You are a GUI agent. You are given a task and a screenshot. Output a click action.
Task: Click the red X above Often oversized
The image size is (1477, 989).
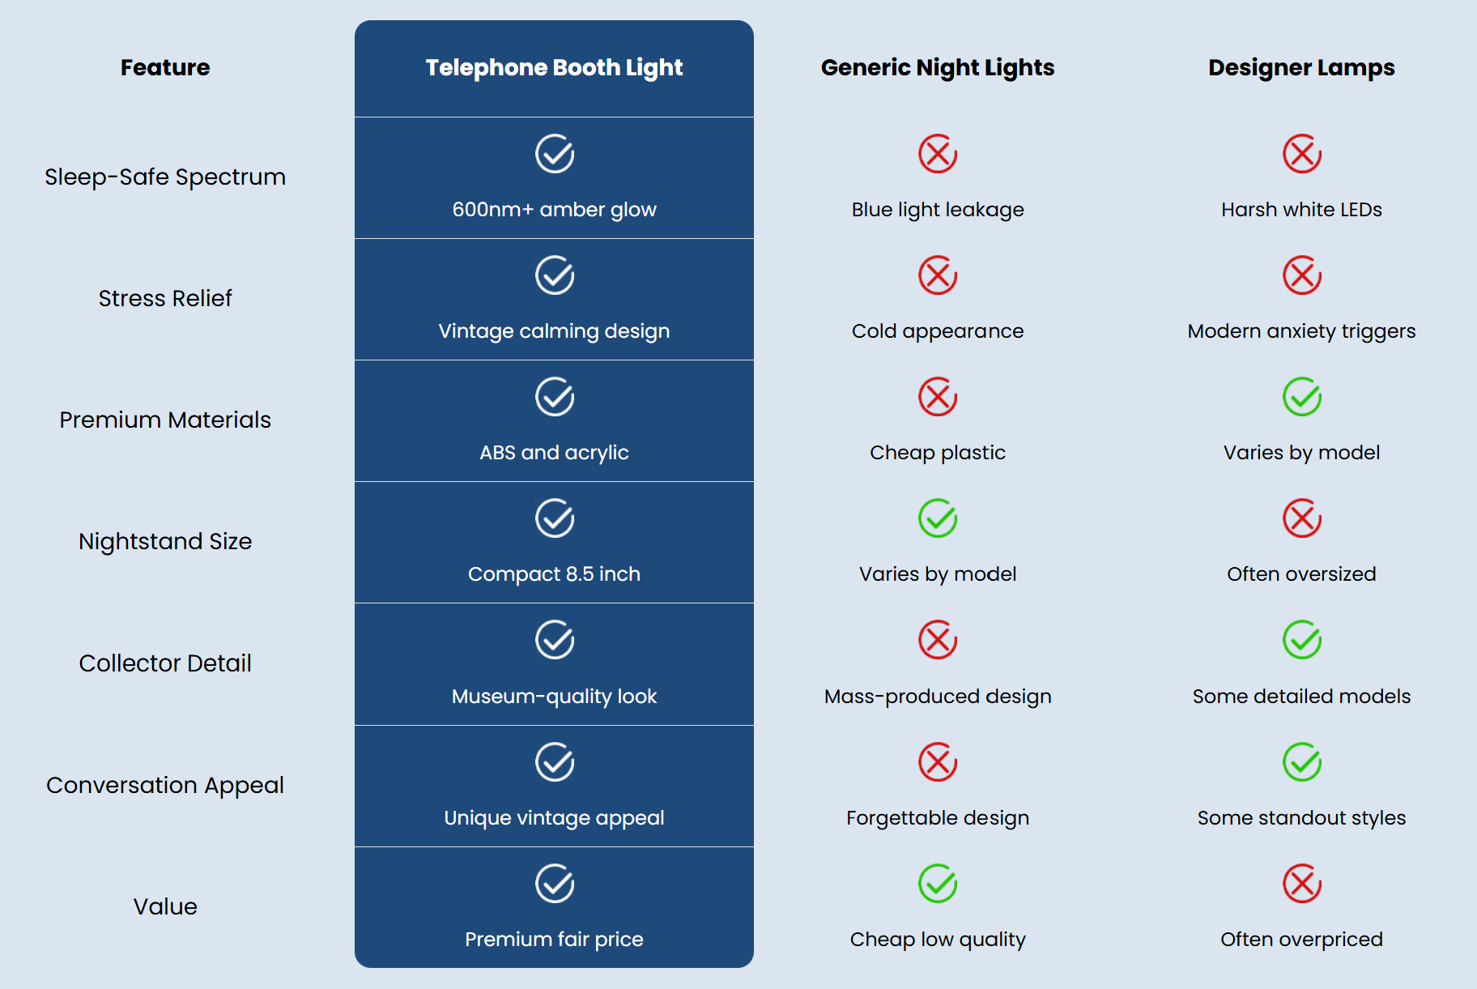click(1302, 518)
